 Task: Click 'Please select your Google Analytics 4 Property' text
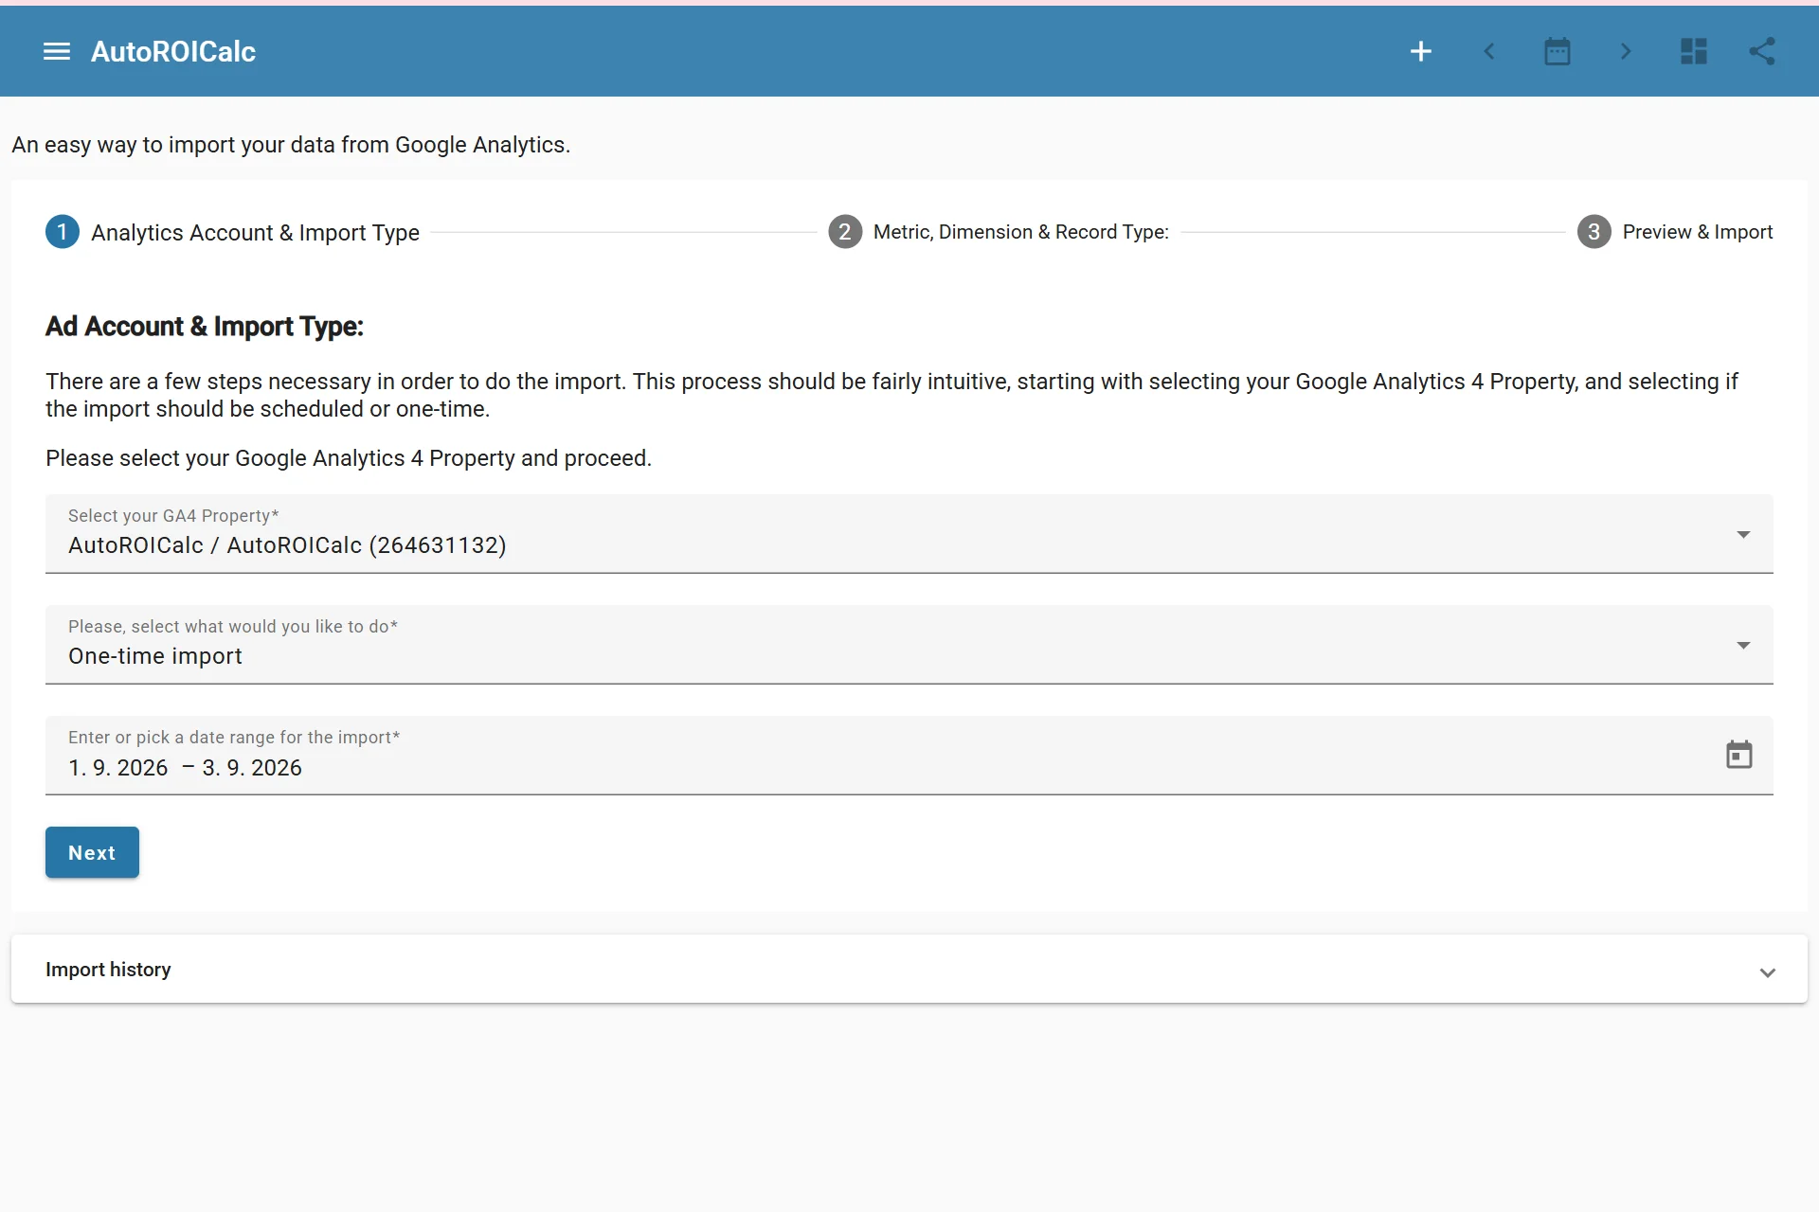point(349,458)
